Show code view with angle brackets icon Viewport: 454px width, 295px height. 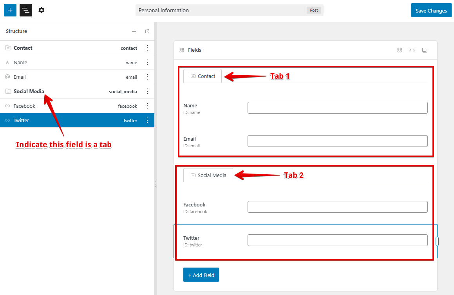pyautogui.click(x=412, y=50)
